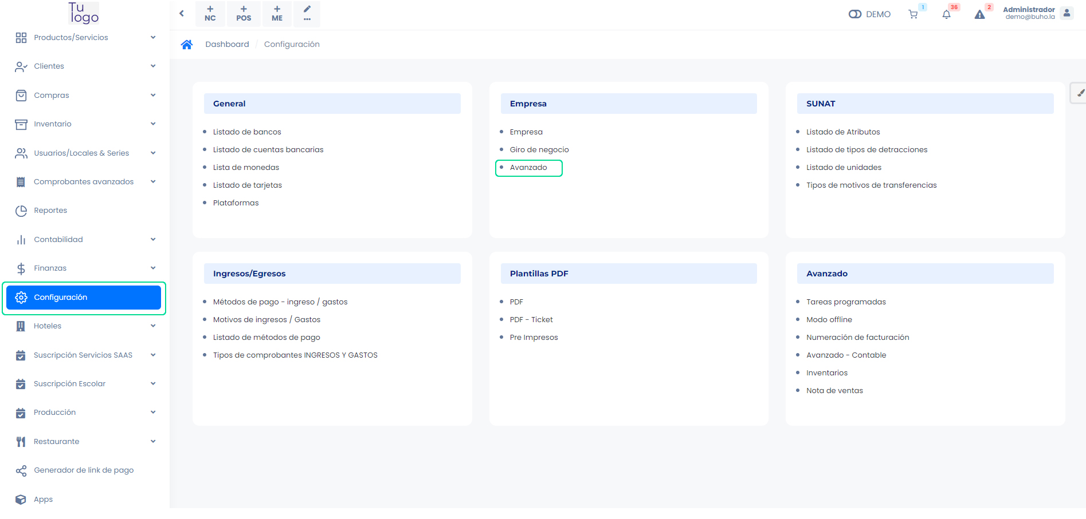Click the warning triangle alert icon
The width and height of the screenshot is (1086, 519).
click(x=979, y=14)
